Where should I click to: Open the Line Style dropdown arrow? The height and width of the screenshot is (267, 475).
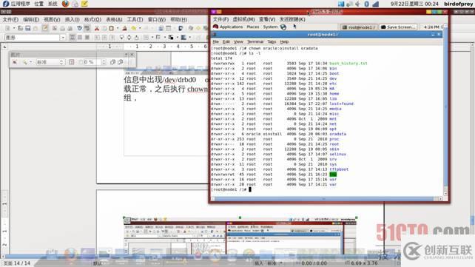[164, 37]
